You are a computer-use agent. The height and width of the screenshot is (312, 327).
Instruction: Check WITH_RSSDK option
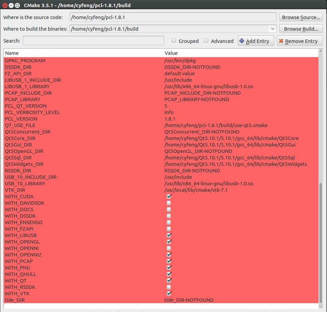tap(169, 287)
